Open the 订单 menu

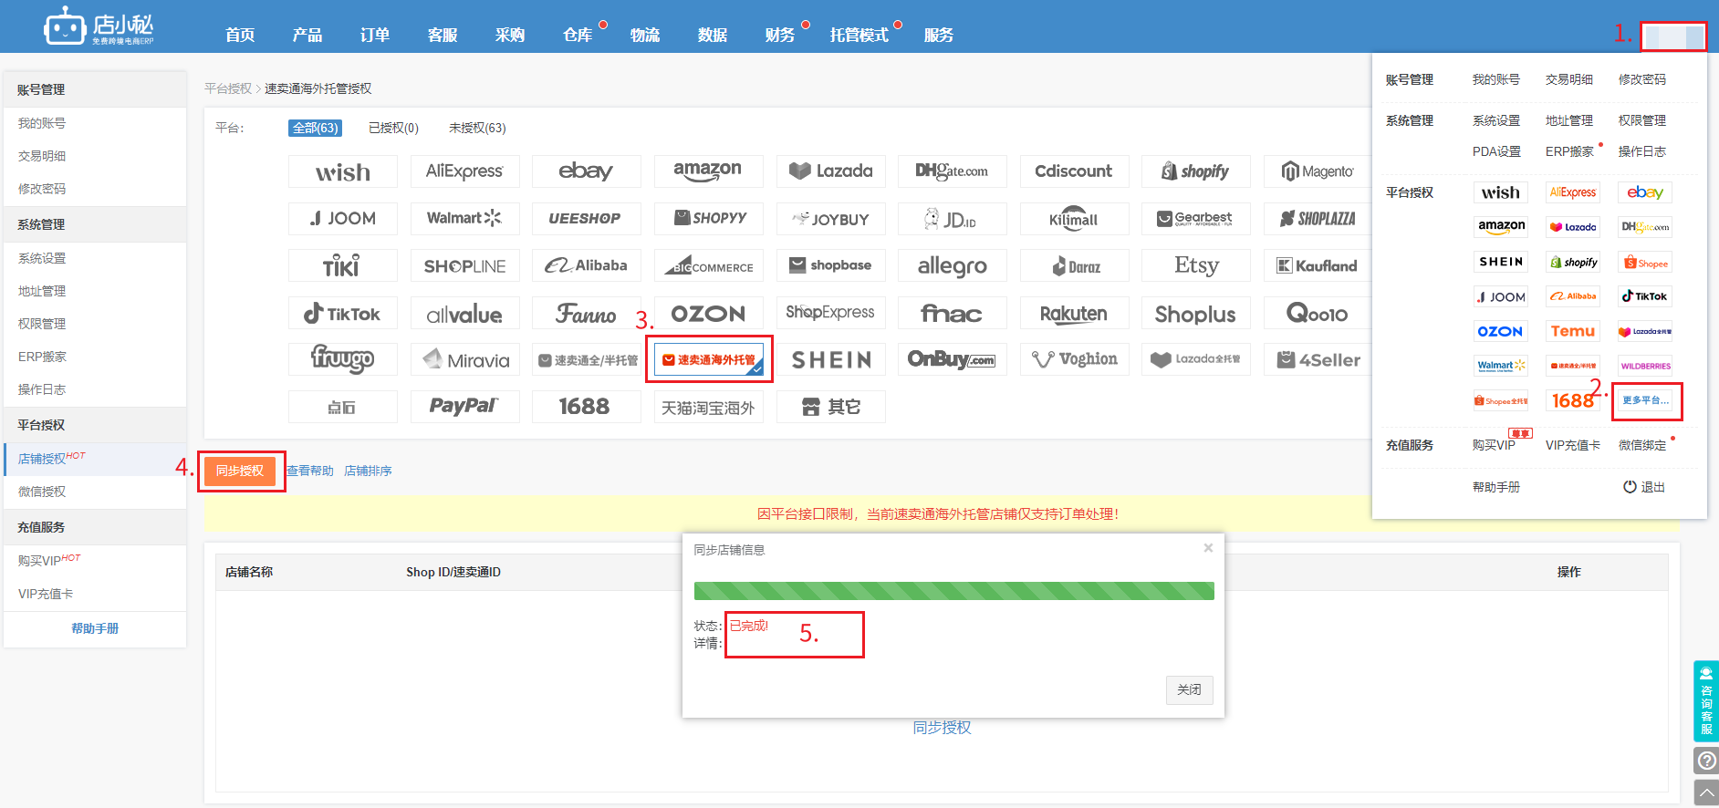pos(375,35)
